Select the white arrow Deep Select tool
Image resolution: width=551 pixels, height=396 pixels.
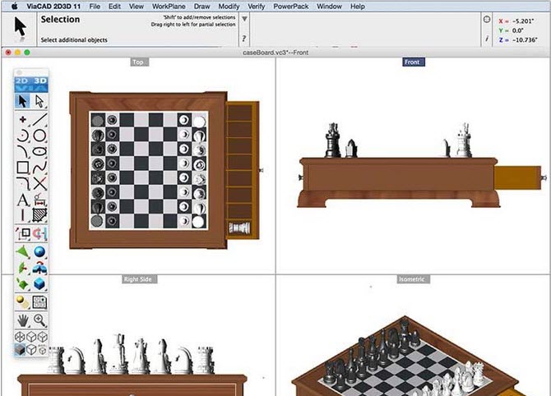(39, 101)
